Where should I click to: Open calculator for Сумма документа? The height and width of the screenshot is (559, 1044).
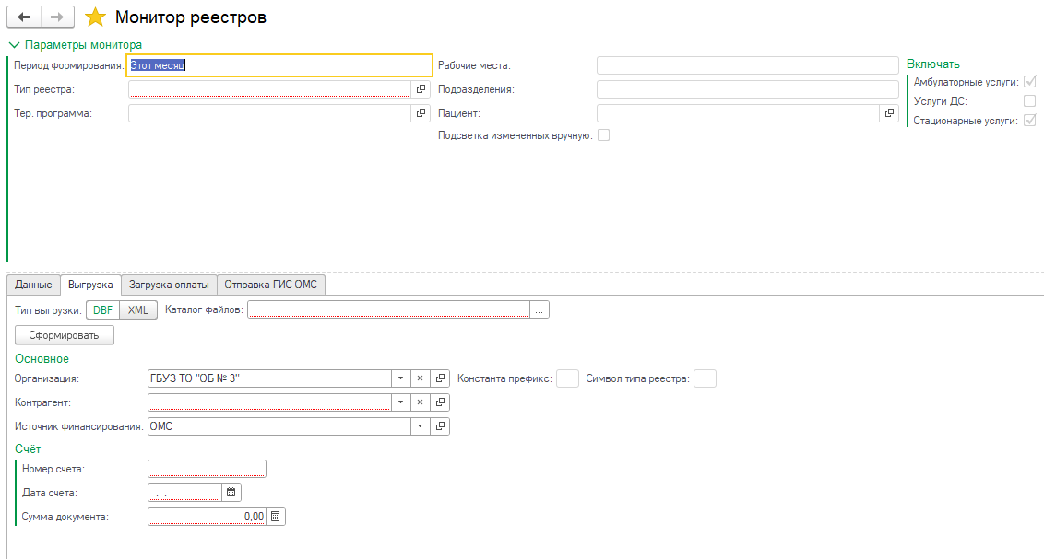276,517
